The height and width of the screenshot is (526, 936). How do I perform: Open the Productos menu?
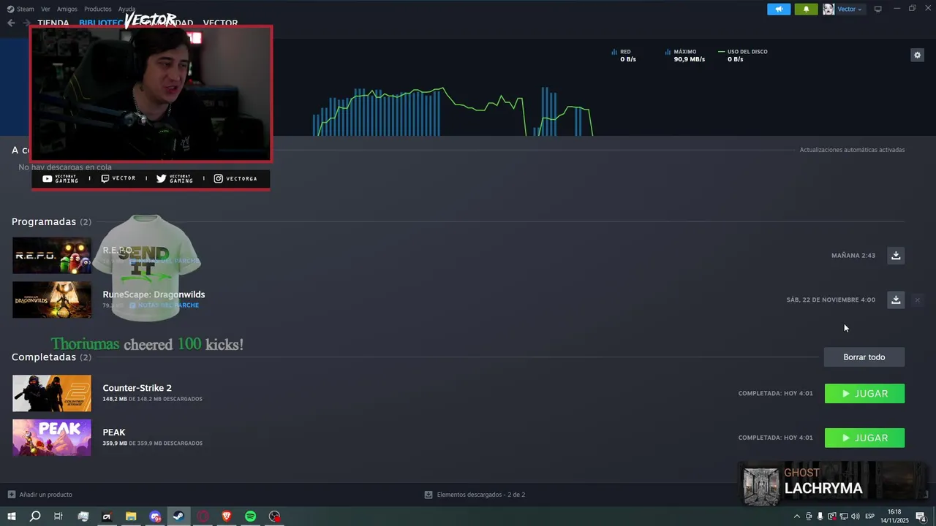(98, 9)
